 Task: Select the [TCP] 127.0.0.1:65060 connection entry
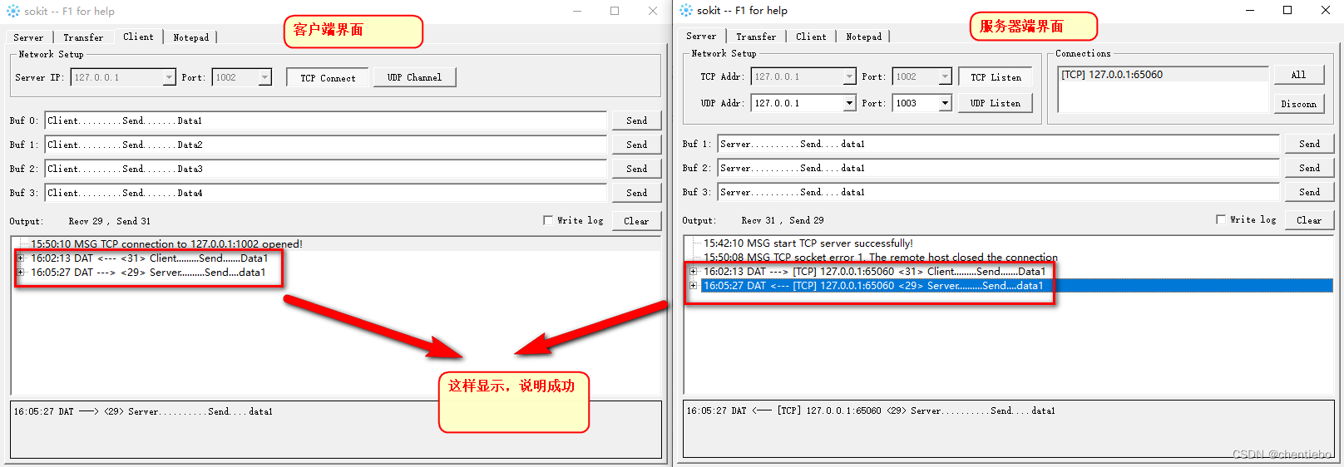click(1112, 75)
